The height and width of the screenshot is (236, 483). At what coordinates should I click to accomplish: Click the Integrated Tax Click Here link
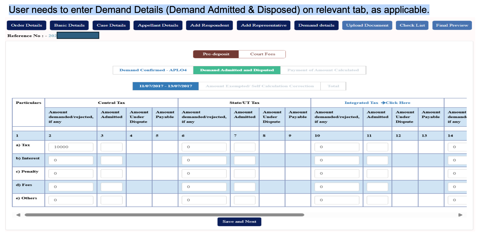coord(377,103)
